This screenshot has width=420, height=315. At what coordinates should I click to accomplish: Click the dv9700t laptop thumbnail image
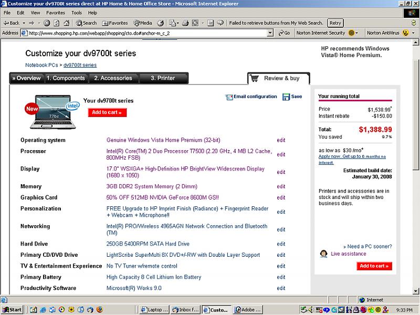pos(53,112)
